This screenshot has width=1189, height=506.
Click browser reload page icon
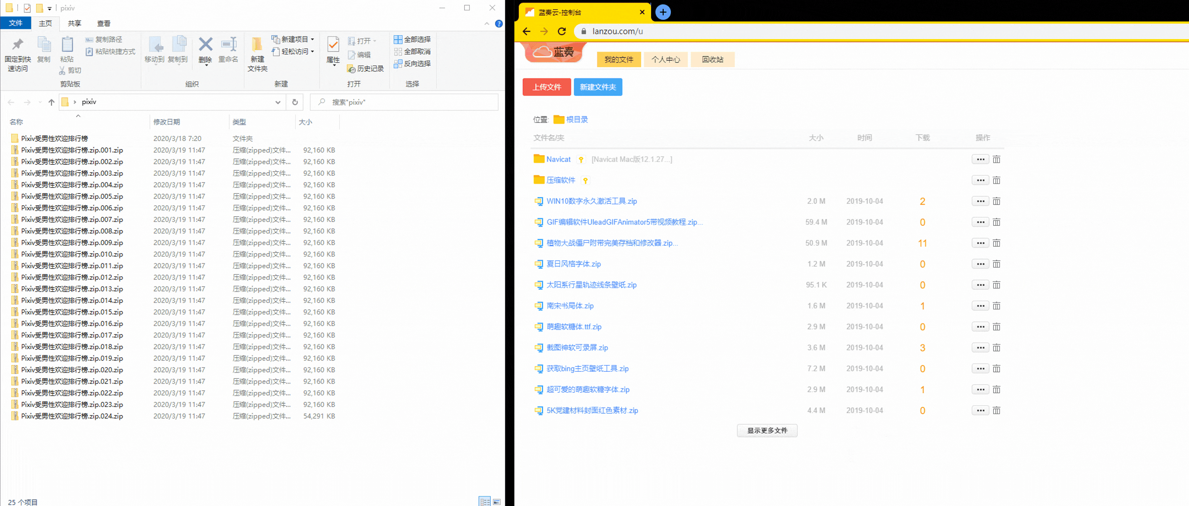(x=562, y=31)
